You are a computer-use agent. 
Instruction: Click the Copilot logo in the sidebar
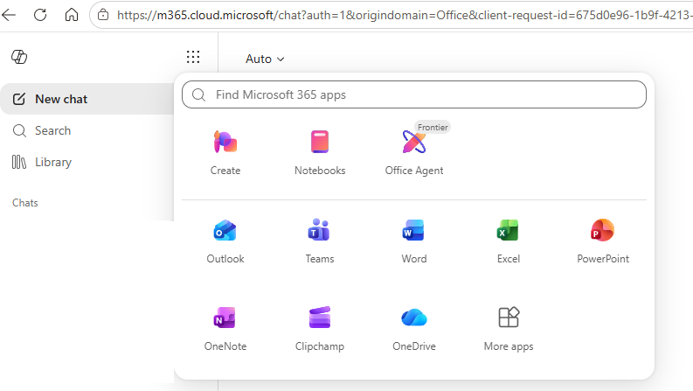[x=19, y=57]
